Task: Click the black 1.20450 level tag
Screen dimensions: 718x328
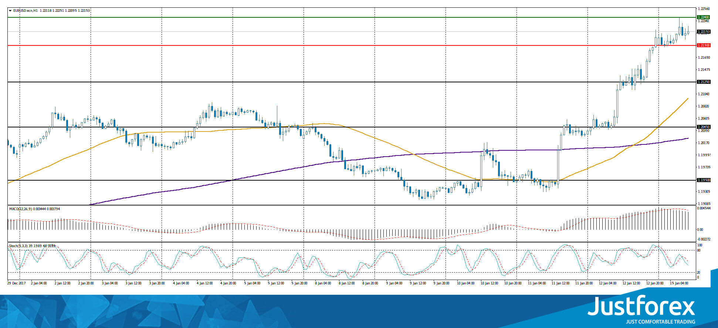Action: 704,127
